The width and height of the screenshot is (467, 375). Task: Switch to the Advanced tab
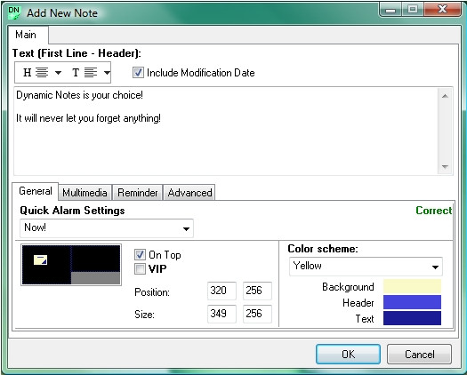pyautogui.click(x=189, y=193)
